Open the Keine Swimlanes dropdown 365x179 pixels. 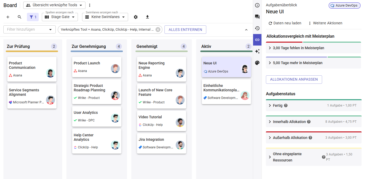[105, 17]
